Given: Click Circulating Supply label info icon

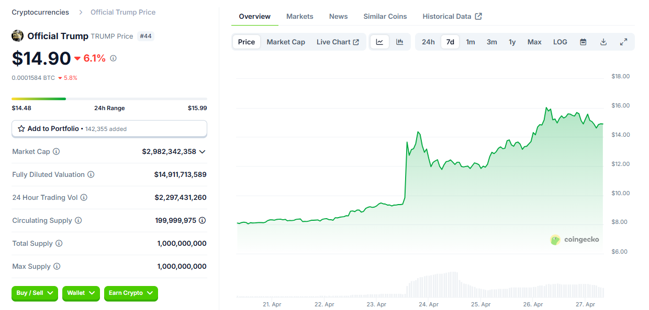Looking at the screenshot, I should 79,220.
